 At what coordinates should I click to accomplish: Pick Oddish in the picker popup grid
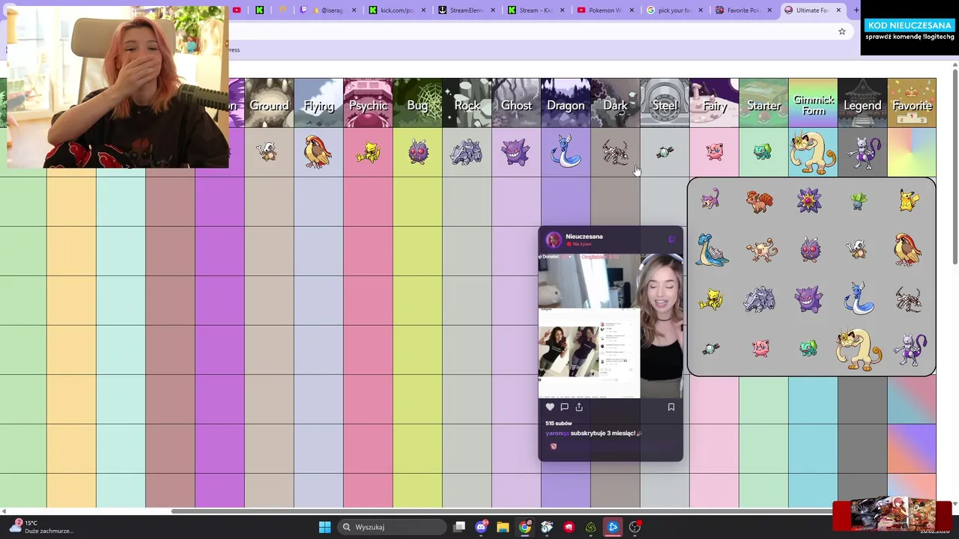[x=859, y=201]
